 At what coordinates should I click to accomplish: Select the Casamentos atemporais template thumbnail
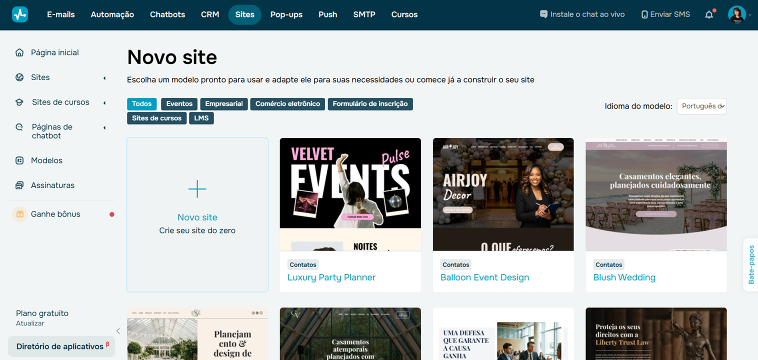coord(350,333)
